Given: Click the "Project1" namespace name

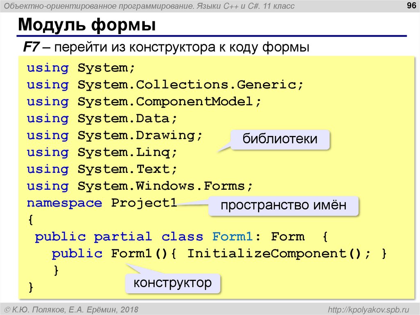Looking at the screenshot, I should (x=144, y=203).
